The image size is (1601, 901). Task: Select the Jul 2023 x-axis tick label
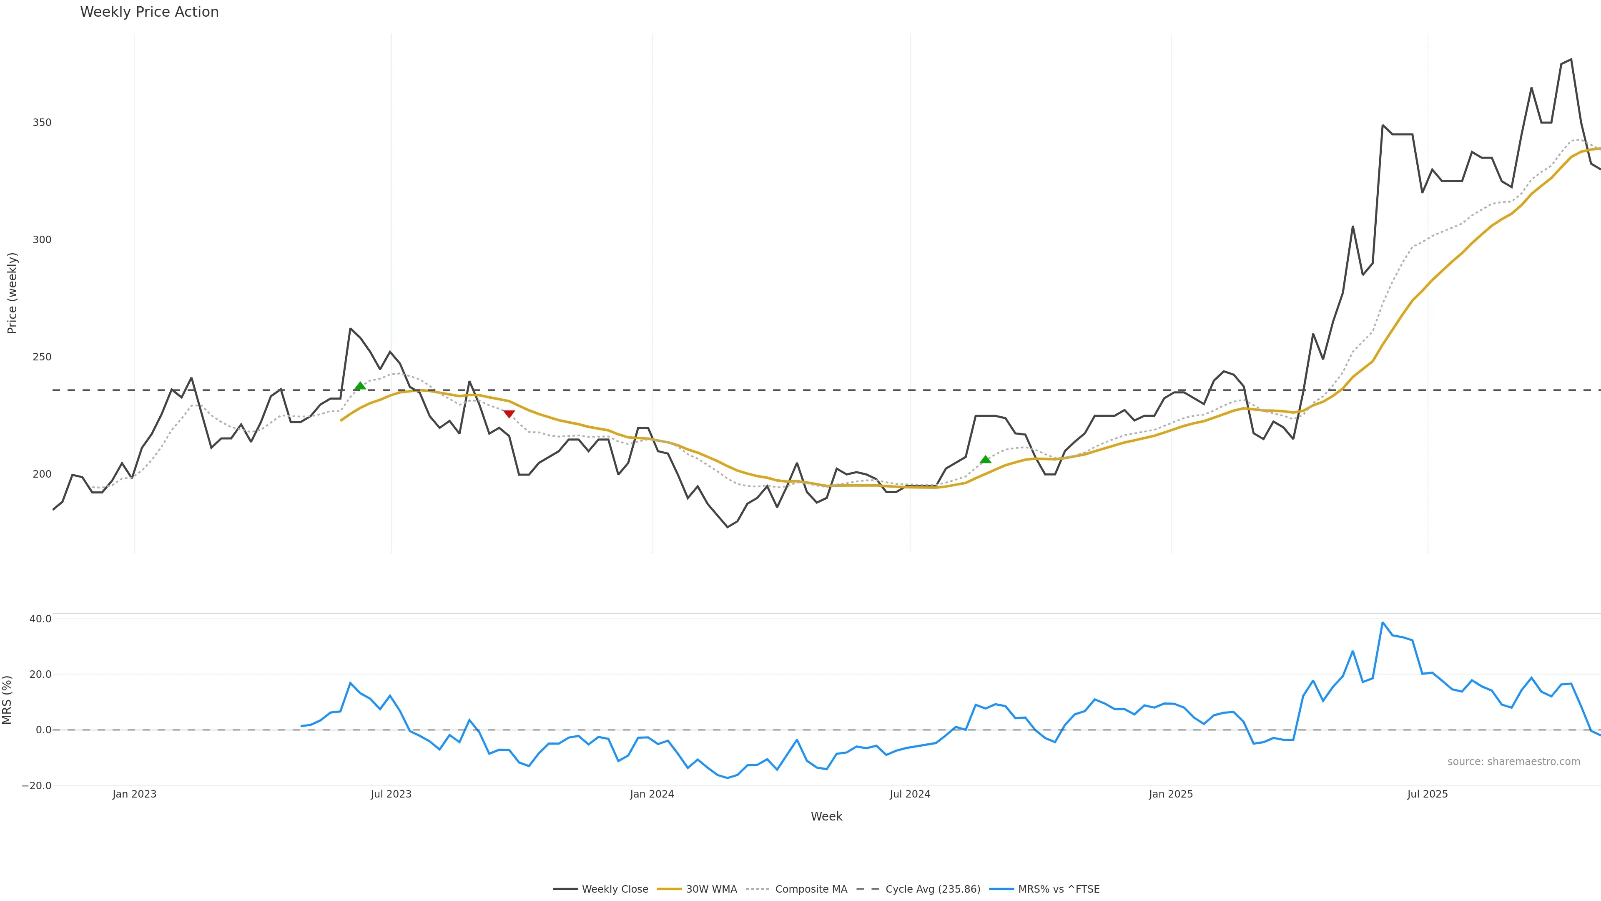pyautogui.click(x=391, y=794)
